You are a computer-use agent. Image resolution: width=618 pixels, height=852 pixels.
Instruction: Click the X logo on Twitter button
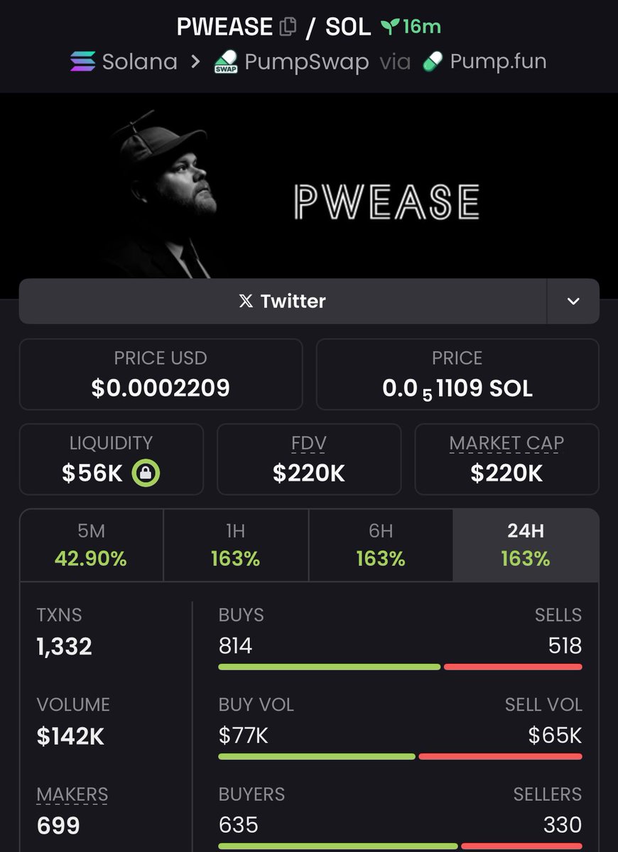tap(246, 301)
